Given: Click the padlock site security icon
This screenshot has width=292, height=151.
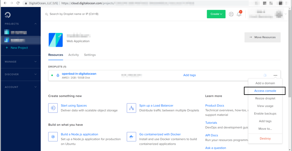Looking at the screenshot, I should click(x=26, y=3).
